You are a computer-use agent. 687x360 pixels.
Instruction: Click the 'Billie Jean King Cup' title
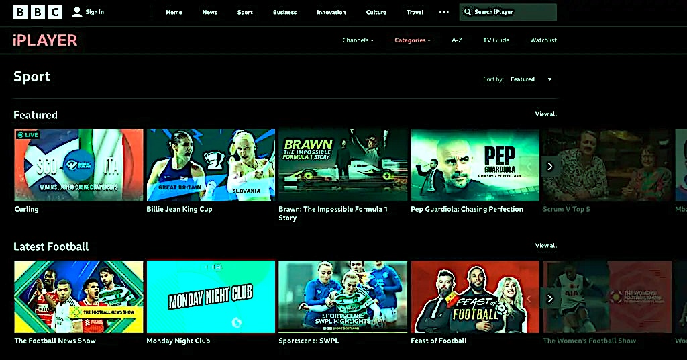[x=179, y=209]
